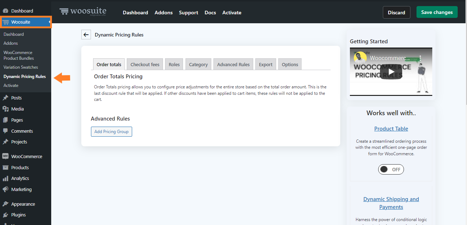The image size is (467, 225).
Task: Open Dynamic Pricing Rules submenu item
Action: click(x=25, y=77)
